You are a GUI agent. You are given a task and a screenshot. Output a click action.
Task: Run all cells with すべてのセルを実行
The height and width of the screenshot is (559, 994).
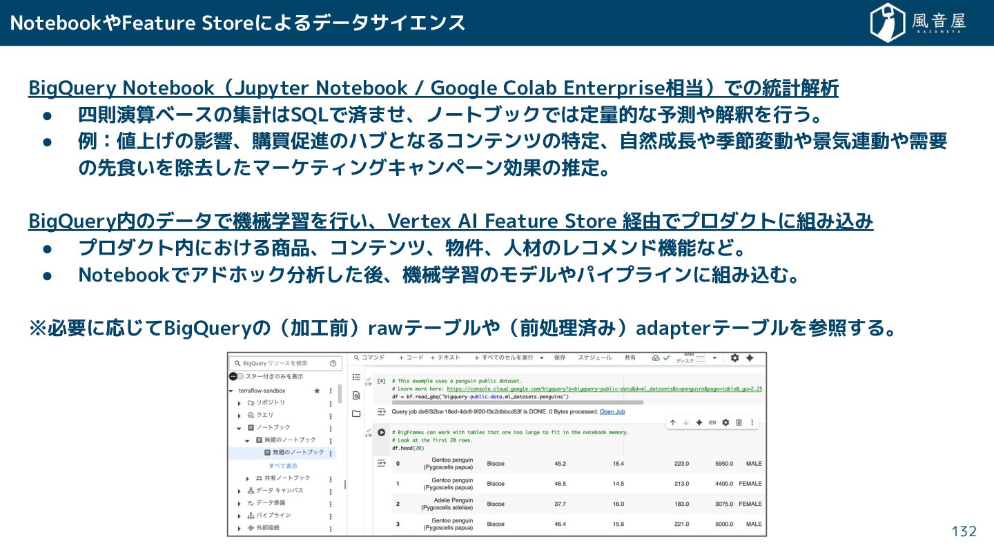click(504, 358)
